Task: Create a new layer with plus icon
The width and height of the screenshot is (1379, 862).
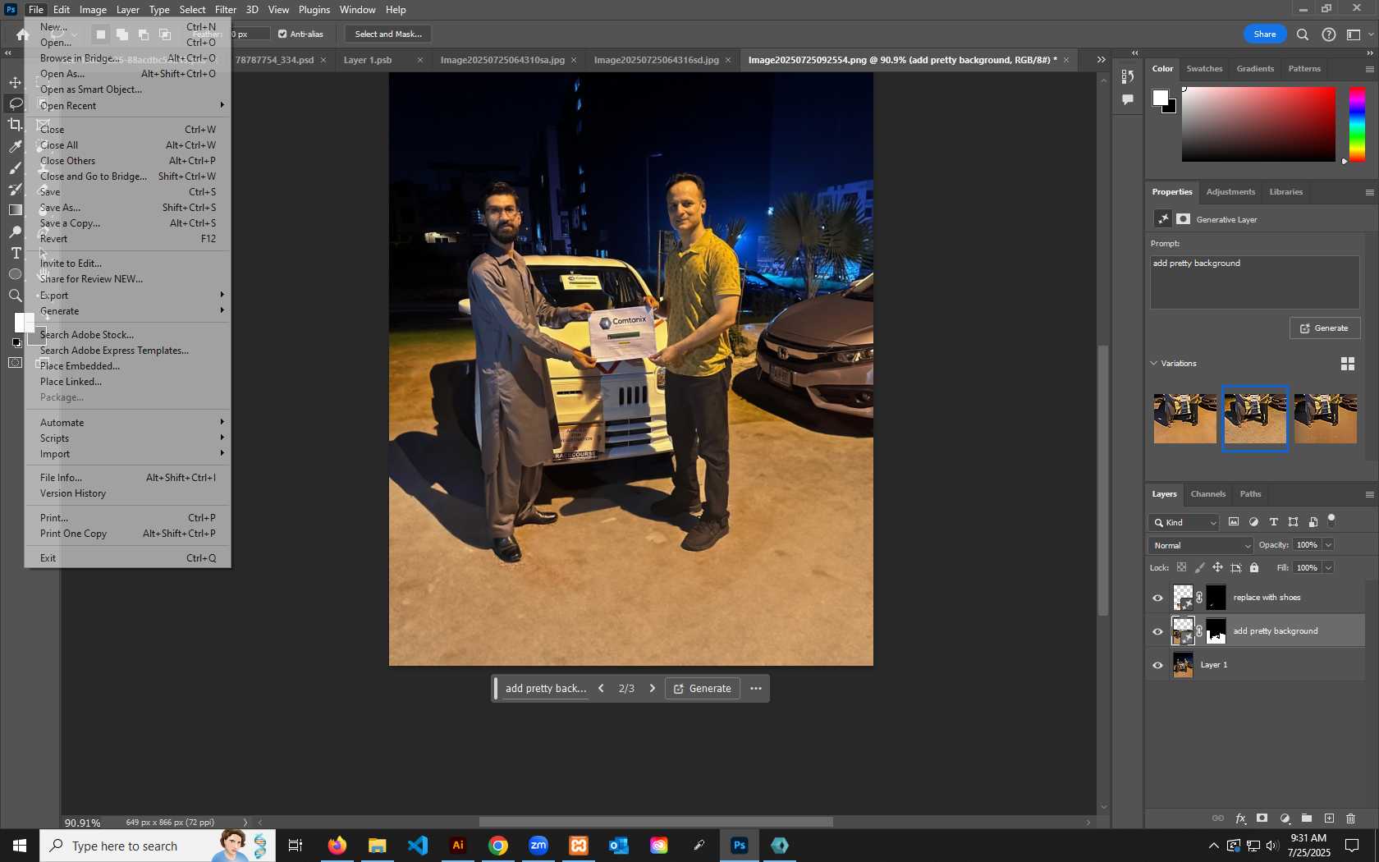Action: (x=1329, y=818)
